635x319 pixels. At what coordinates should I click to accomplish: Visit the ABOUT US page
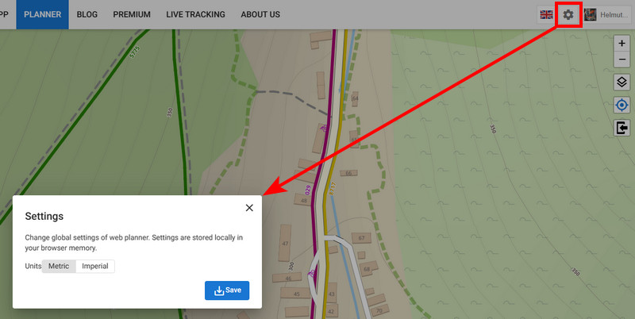click(x=260, y=14)
